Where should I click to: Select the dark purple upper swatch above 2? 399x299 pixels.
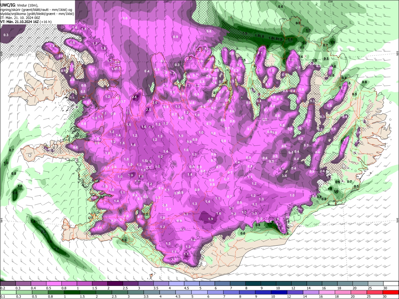pyautogui.click(x=115, y=284)
